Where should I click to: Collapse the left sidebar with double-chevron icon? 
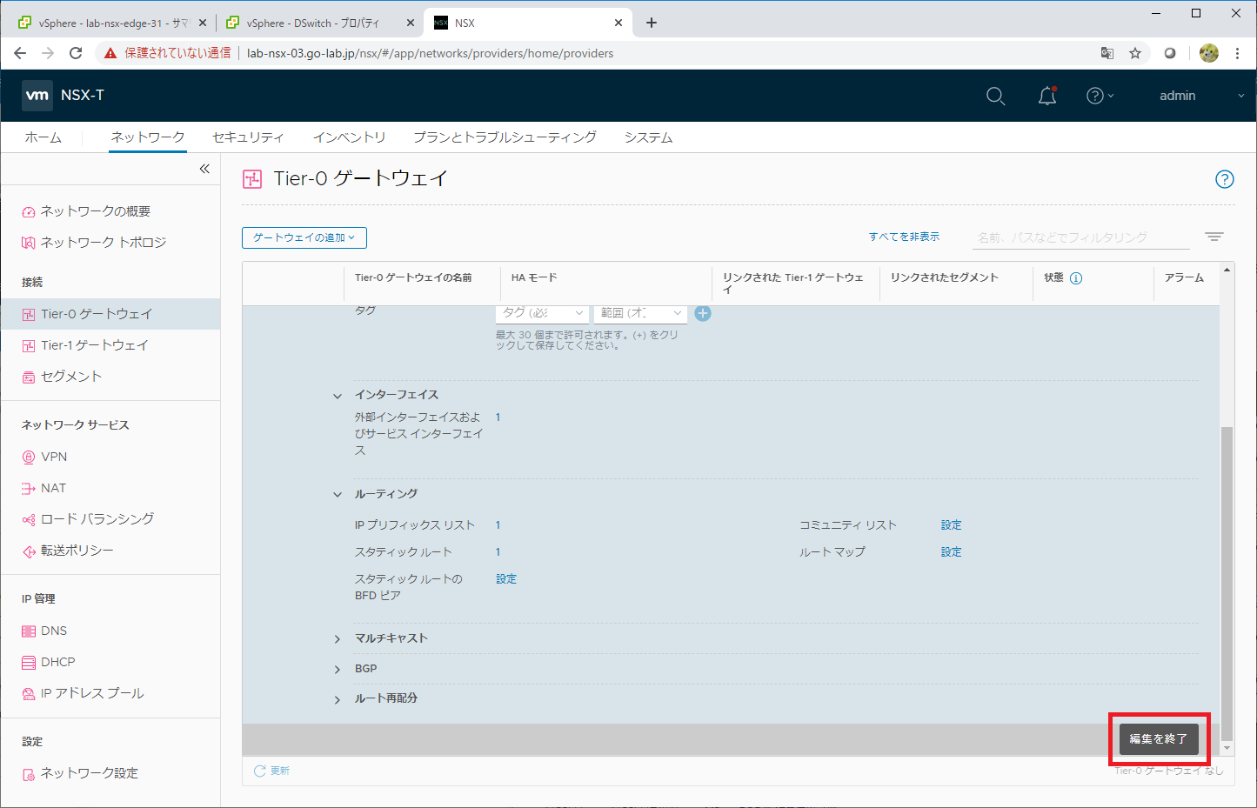click(204, 169)
